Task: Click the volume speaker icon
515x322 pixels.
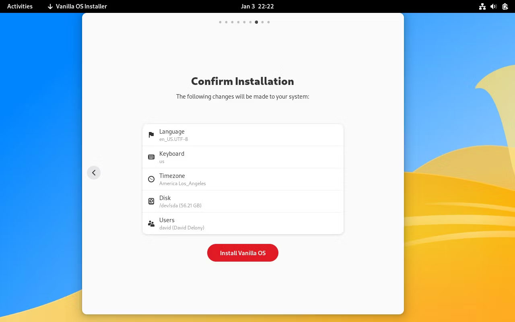Action: click(x=494, y=6)
